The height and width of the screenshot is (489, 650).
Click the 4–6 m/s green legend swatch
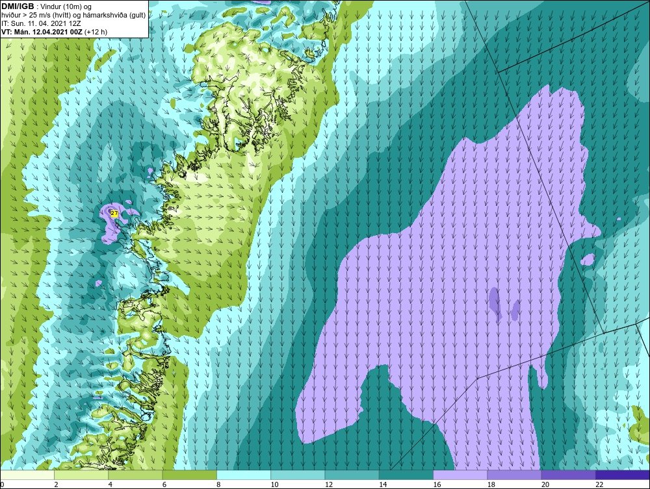(136, 475)
